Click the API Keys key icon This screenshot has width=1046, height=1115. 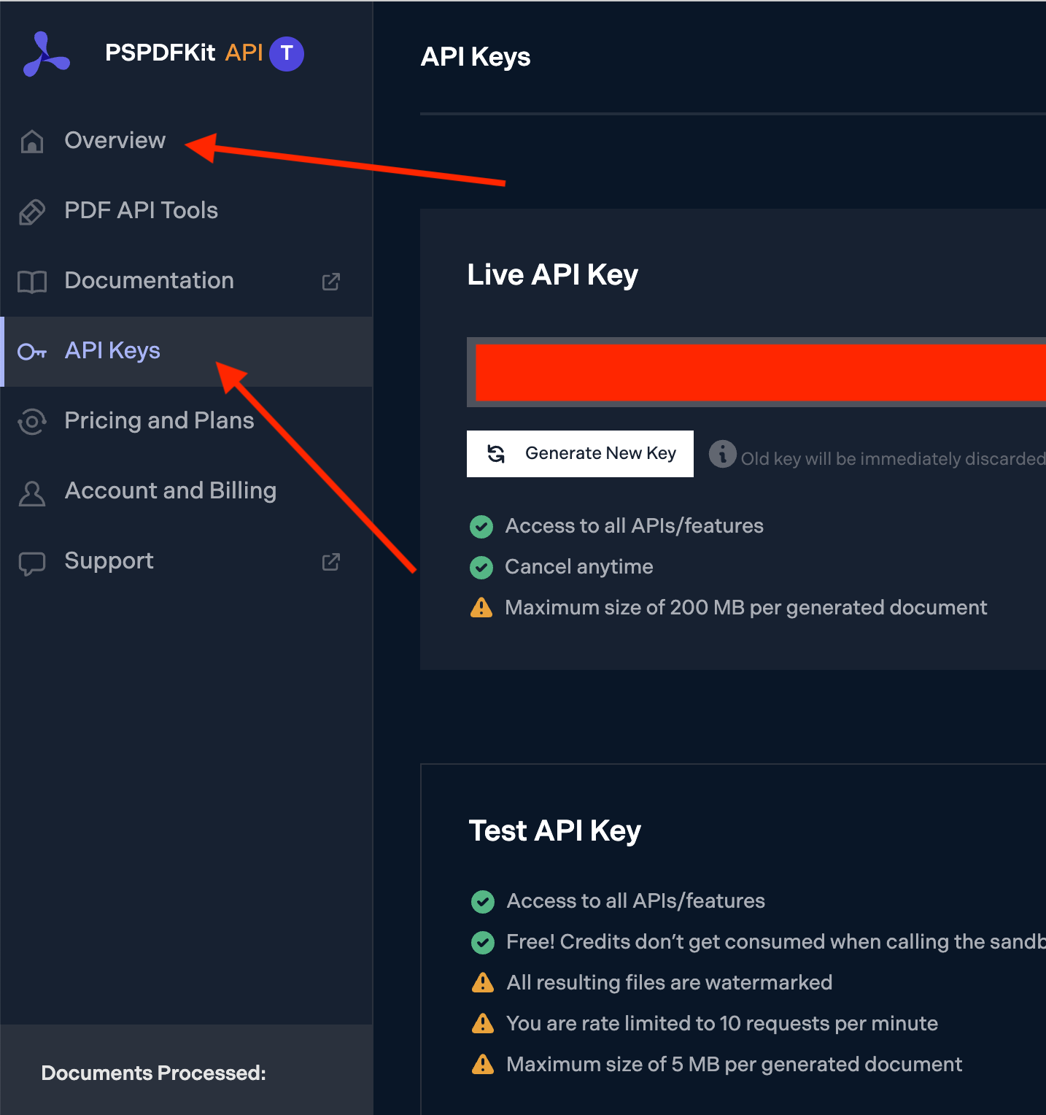[32, 352]
